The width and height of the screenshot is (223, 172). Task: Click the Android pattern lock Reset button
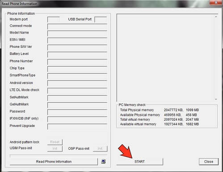click(x=55, y=142)
